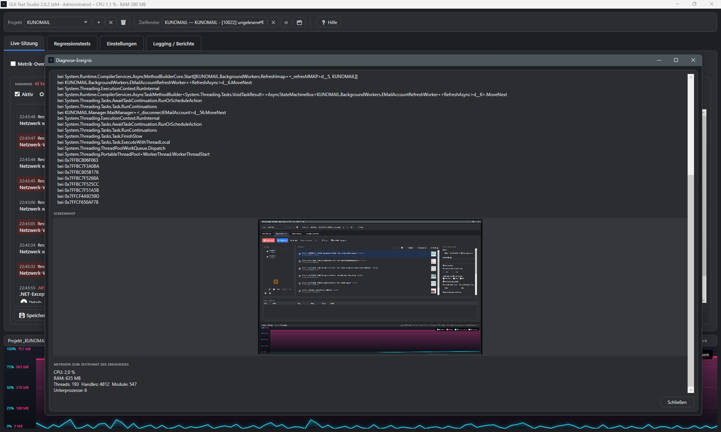Select the 22:43:48 Netzwerk event entry
Screen dimensions: 721x432
[32, 120]
